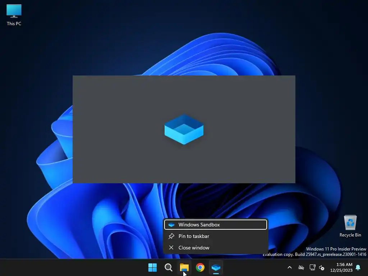Open the This PC desktop icon
Viewport: 368px width, 276px height.
pos(14,15)
